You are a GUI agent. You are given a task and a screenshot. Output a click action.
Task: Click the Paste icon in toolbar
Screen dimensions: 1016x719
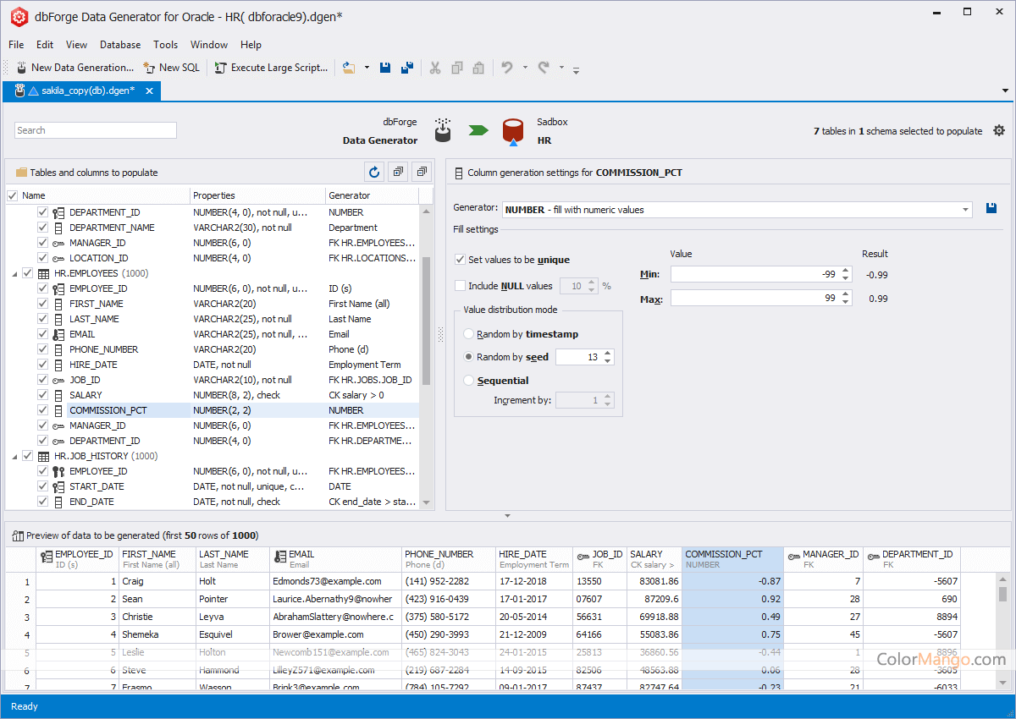click(x=478, y=68)
